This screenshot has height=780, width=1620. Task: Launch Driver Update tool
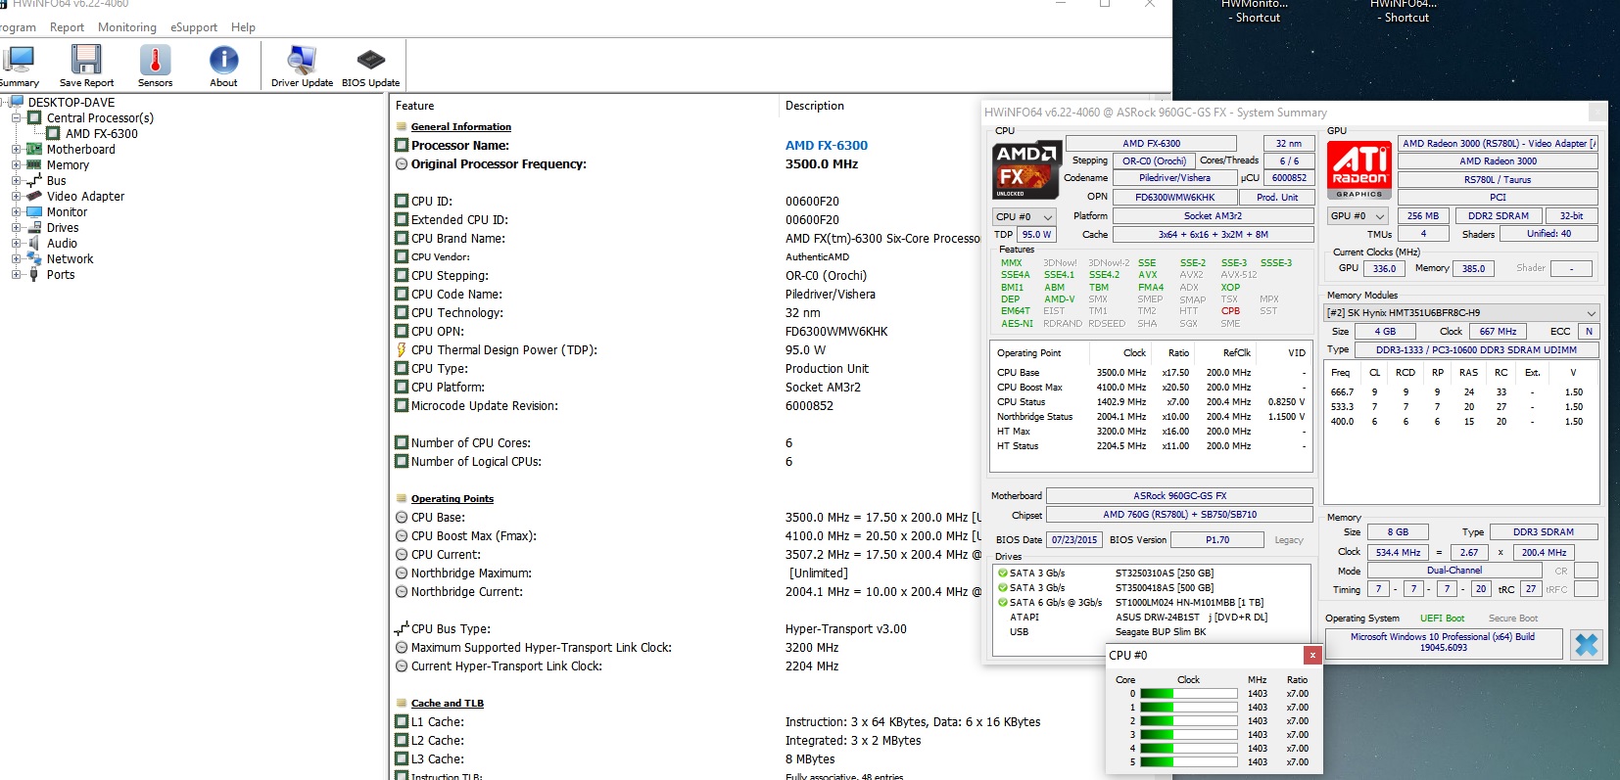tap(302, 60)
